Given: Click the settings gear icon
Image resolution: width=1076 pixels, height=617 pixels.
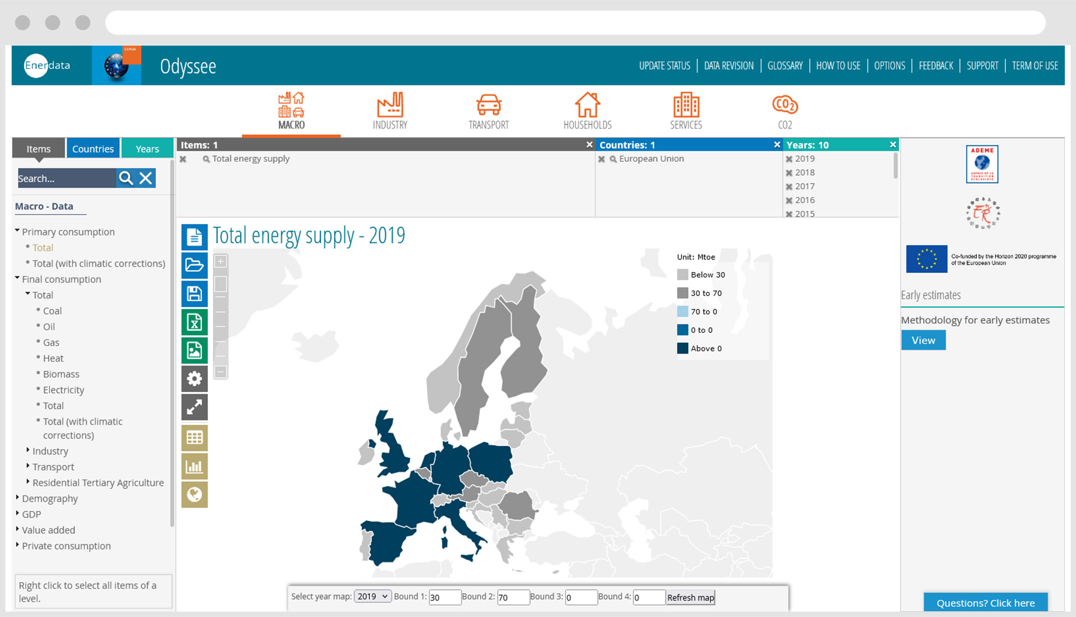Looking at the screenshot, I should pos(194,379).
